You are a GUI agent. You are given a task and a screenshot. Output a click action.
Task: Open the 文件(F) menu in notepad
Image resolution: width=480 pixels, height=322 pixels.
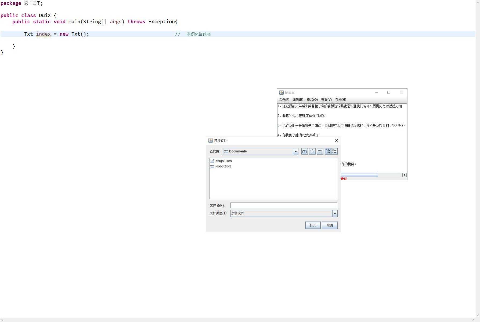[284, 100]
